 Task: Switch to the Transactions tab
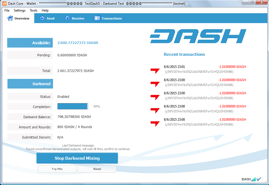[108, 18]
